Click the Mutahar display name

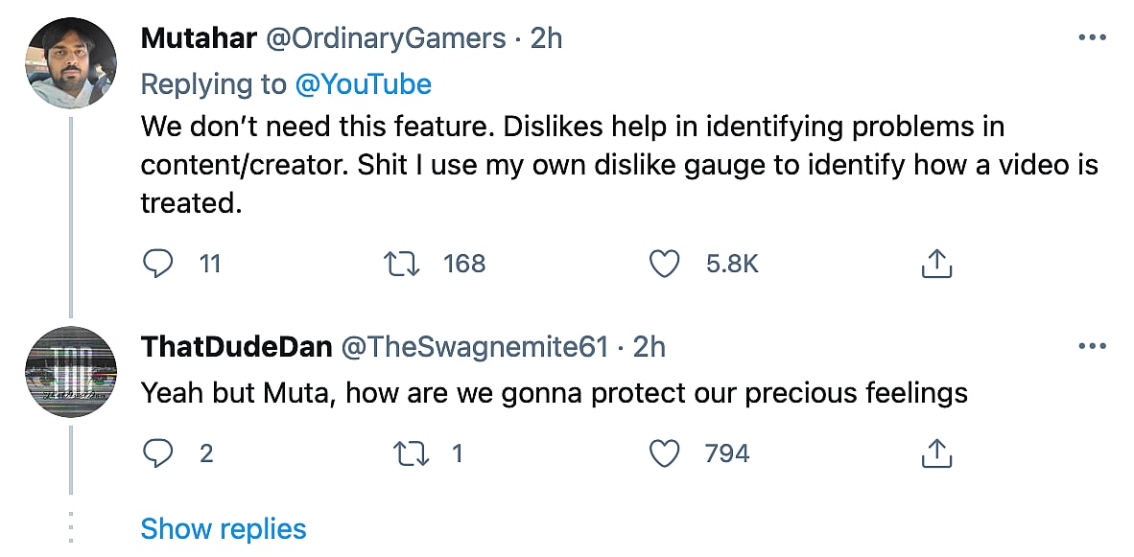199,38
